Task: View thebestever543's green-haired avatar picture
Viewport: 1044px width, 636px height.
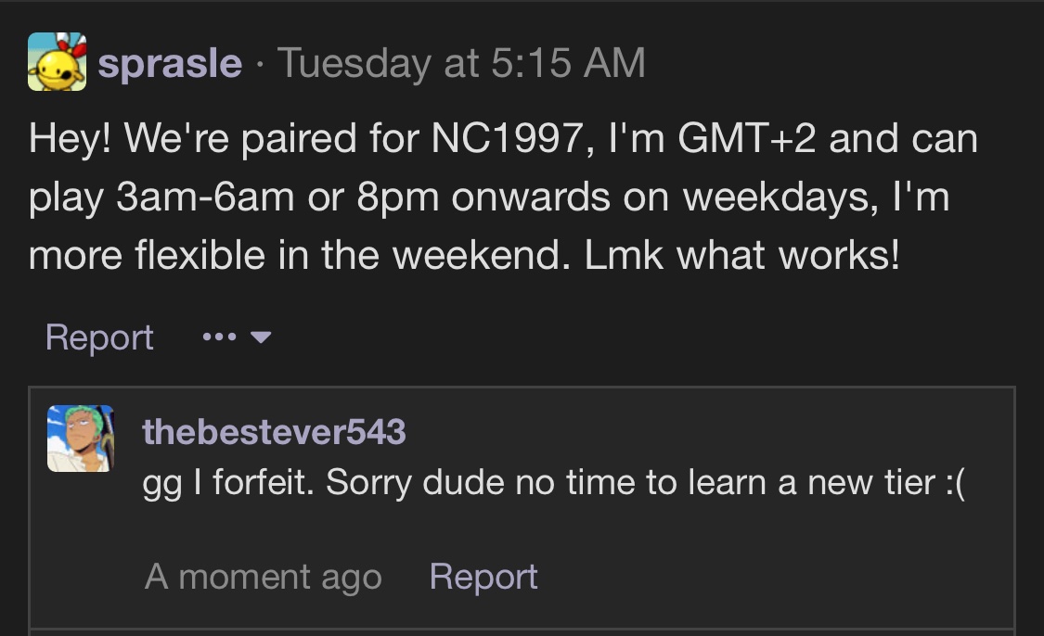Action: point(81,439)
